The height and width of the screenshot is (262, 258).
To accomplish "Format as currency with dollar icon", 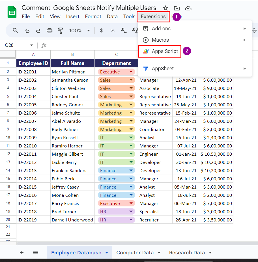I will [x=101, y=31].
